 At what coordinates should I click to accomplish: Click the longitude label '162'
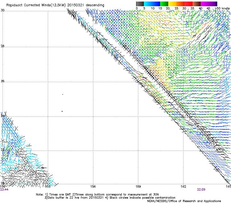[184, 186]
